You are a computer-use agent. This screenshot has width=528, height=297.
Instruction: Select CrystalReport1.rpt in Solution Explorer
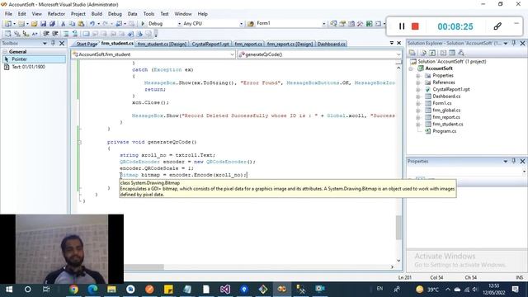[451, 89]
